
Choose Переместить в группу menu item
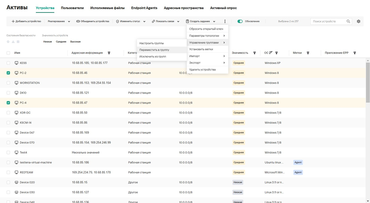(154, 50)
